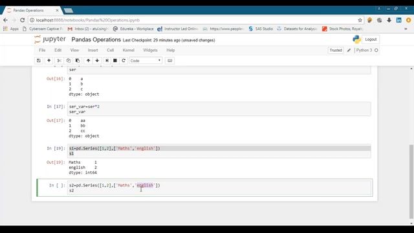The width and height of the screenshot is (414, 233).
Task: Open a new browser tab
Action: coord(69,10)
